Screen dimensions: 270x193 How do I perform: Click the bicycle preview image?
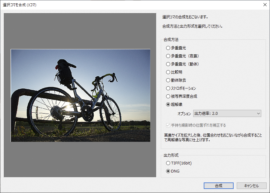coord(81,96)
